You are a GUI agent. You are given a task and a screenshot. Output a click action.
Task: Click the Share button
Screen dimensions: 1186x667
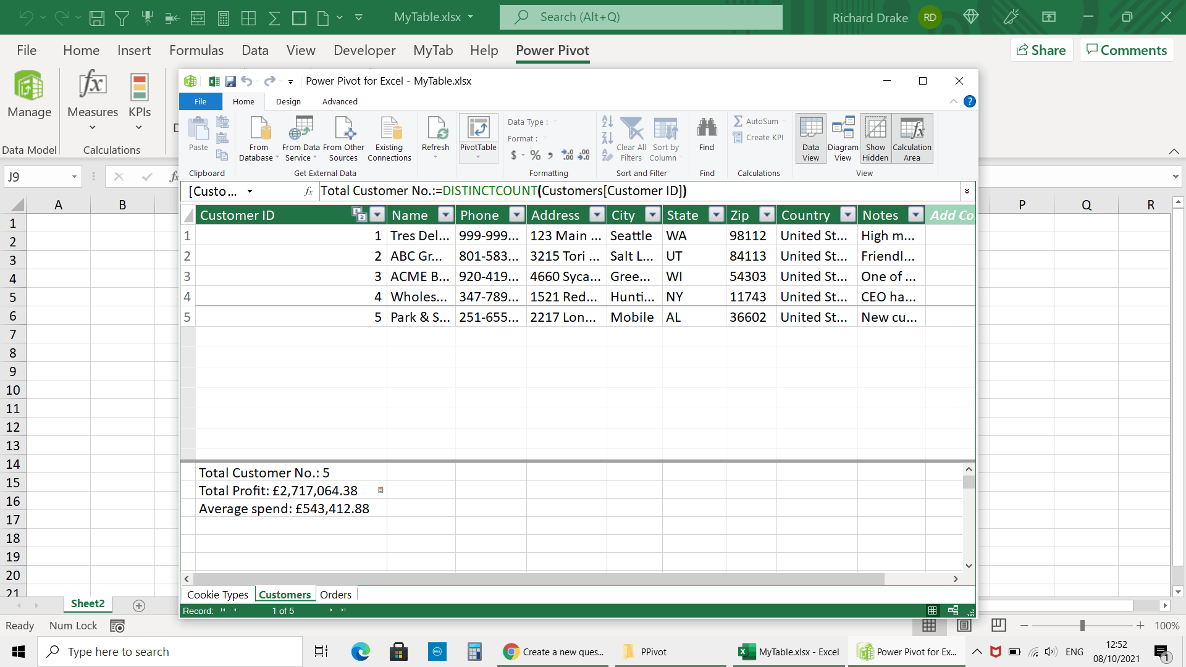click(x=1041, y=50)
